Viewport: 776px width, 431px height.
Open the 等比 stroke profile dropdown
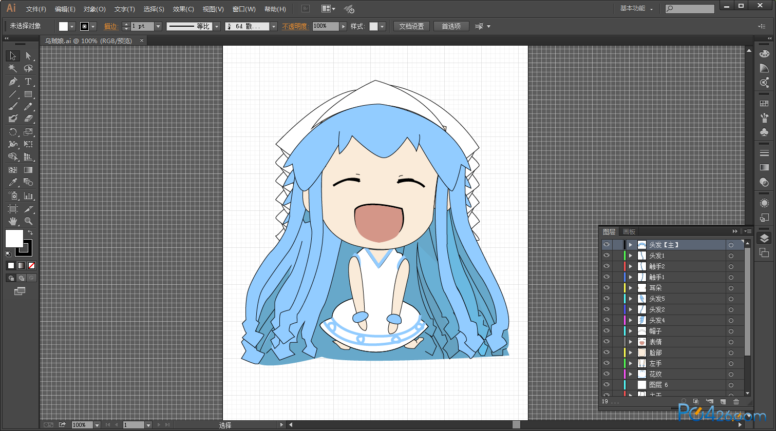tap(217, 26)
